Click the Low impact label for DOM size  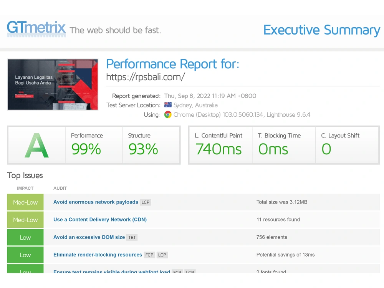(25, 237)
